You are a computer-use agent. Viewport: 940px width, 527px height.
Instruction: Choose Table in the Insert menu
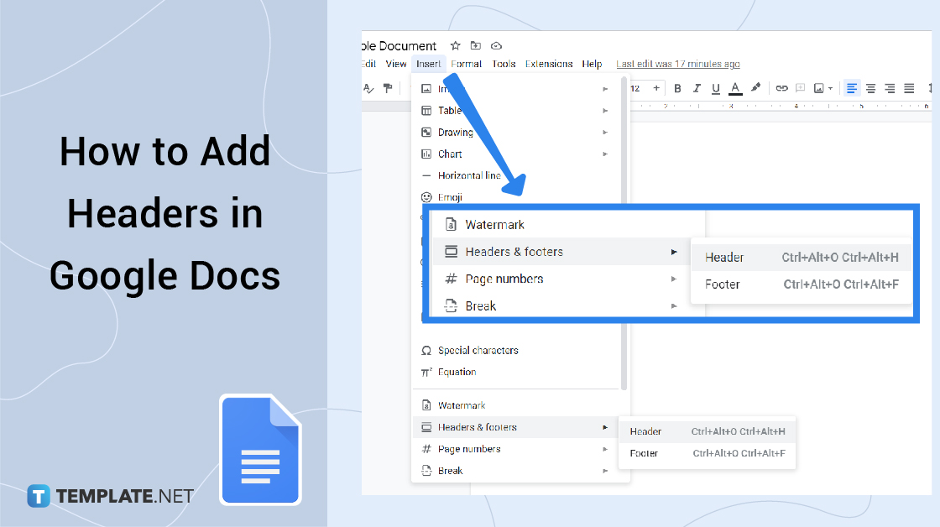pyautogui.click(x=516, y=110)
